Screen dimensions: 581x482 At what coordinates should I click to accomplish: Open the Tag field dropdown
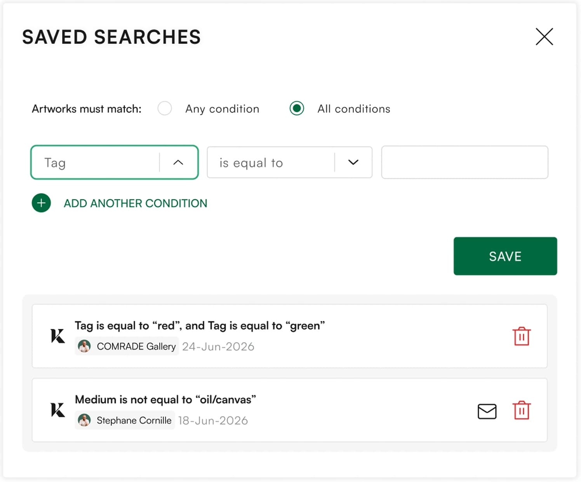pyautogui.click(x=115, y=162)
